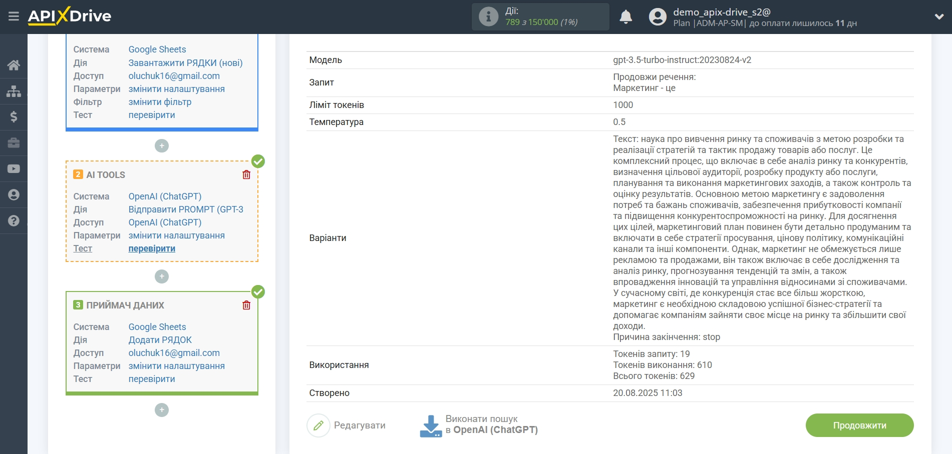Click the Всього токенів: 629 text
Viewport: 952px width, 454px height.
pyautogui.click(x=654, y=376)
